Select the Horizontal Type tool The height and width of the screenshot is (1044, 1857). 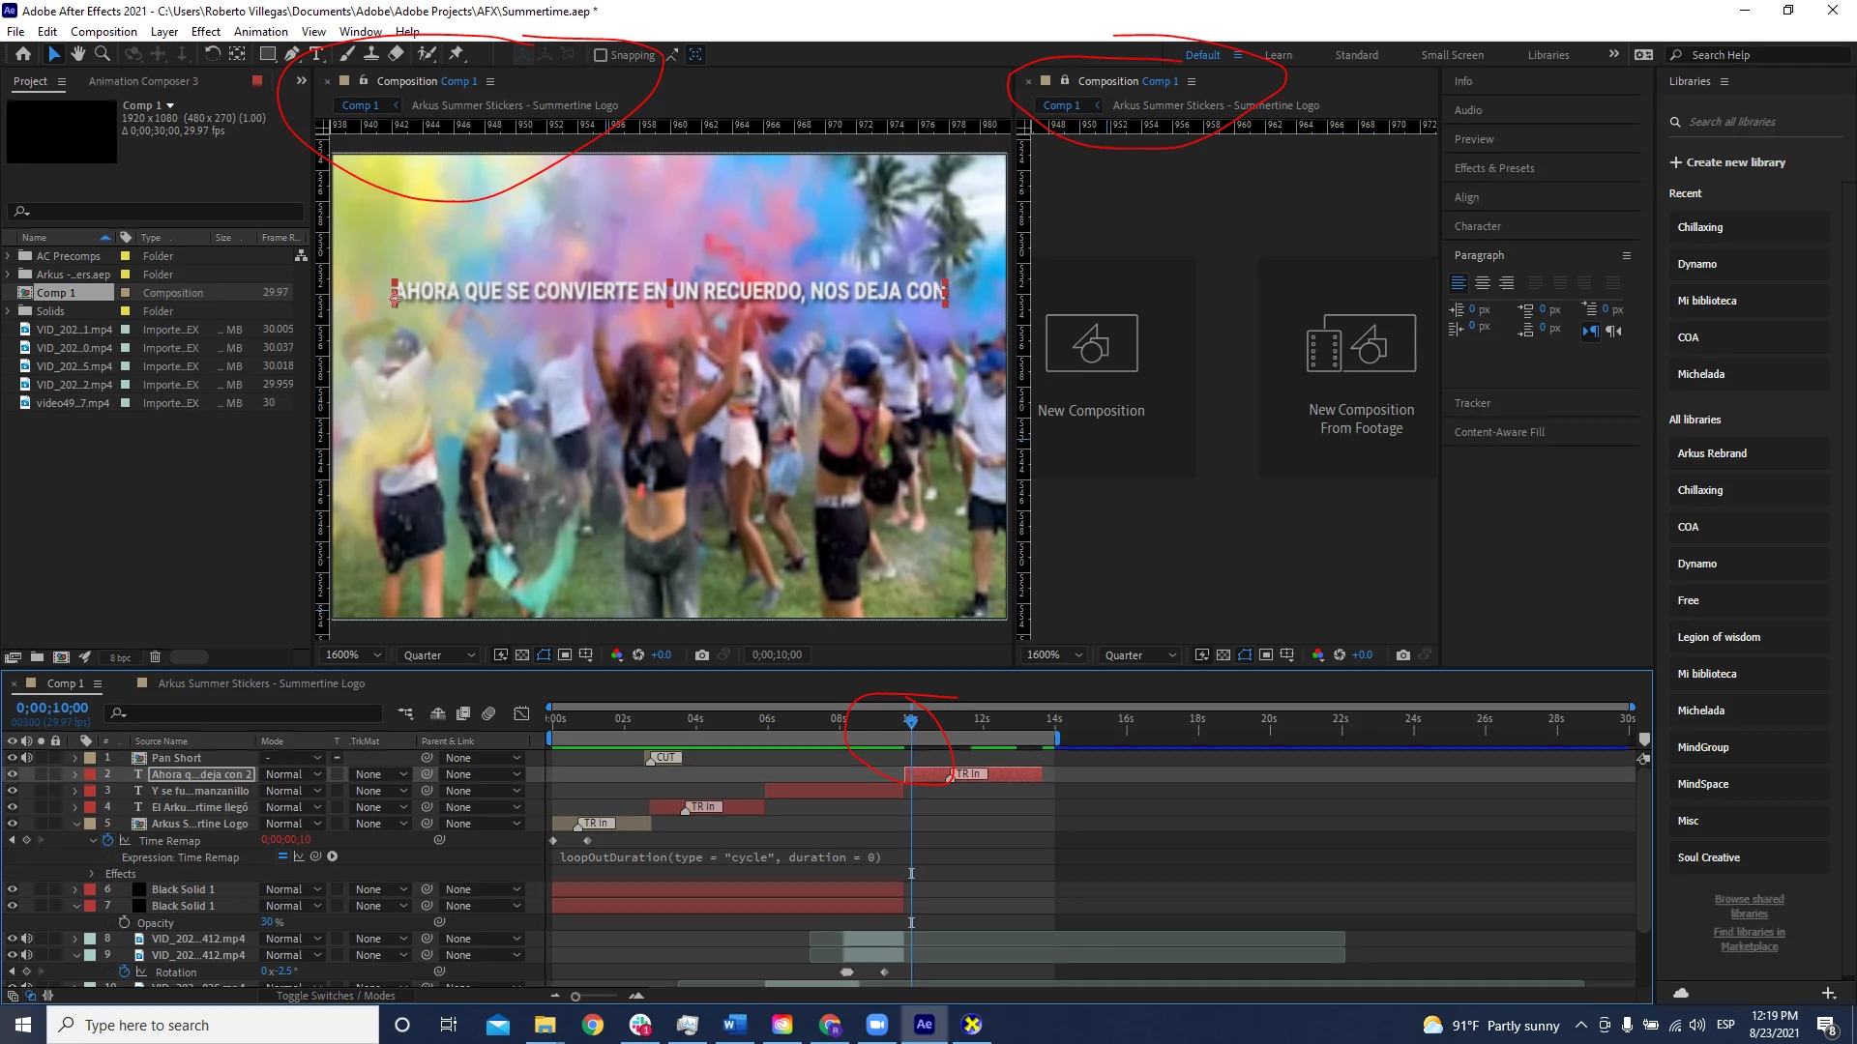316,54
